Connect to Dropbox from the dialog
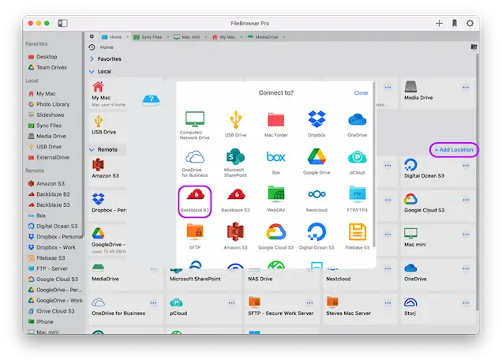 (x=317, y=124)
